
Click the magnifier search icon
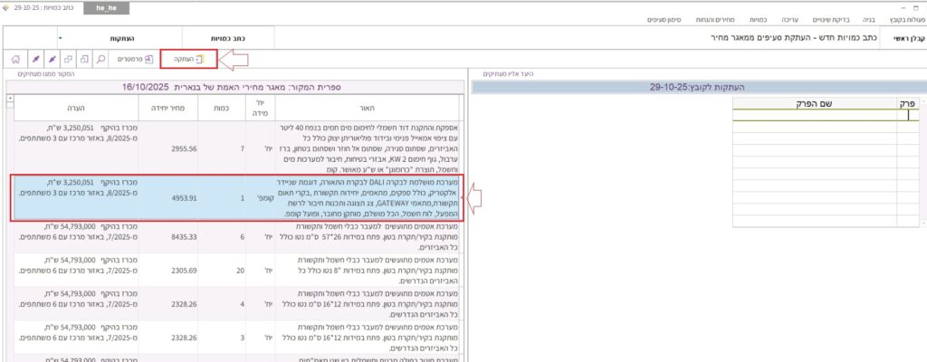tap(101, 60)
